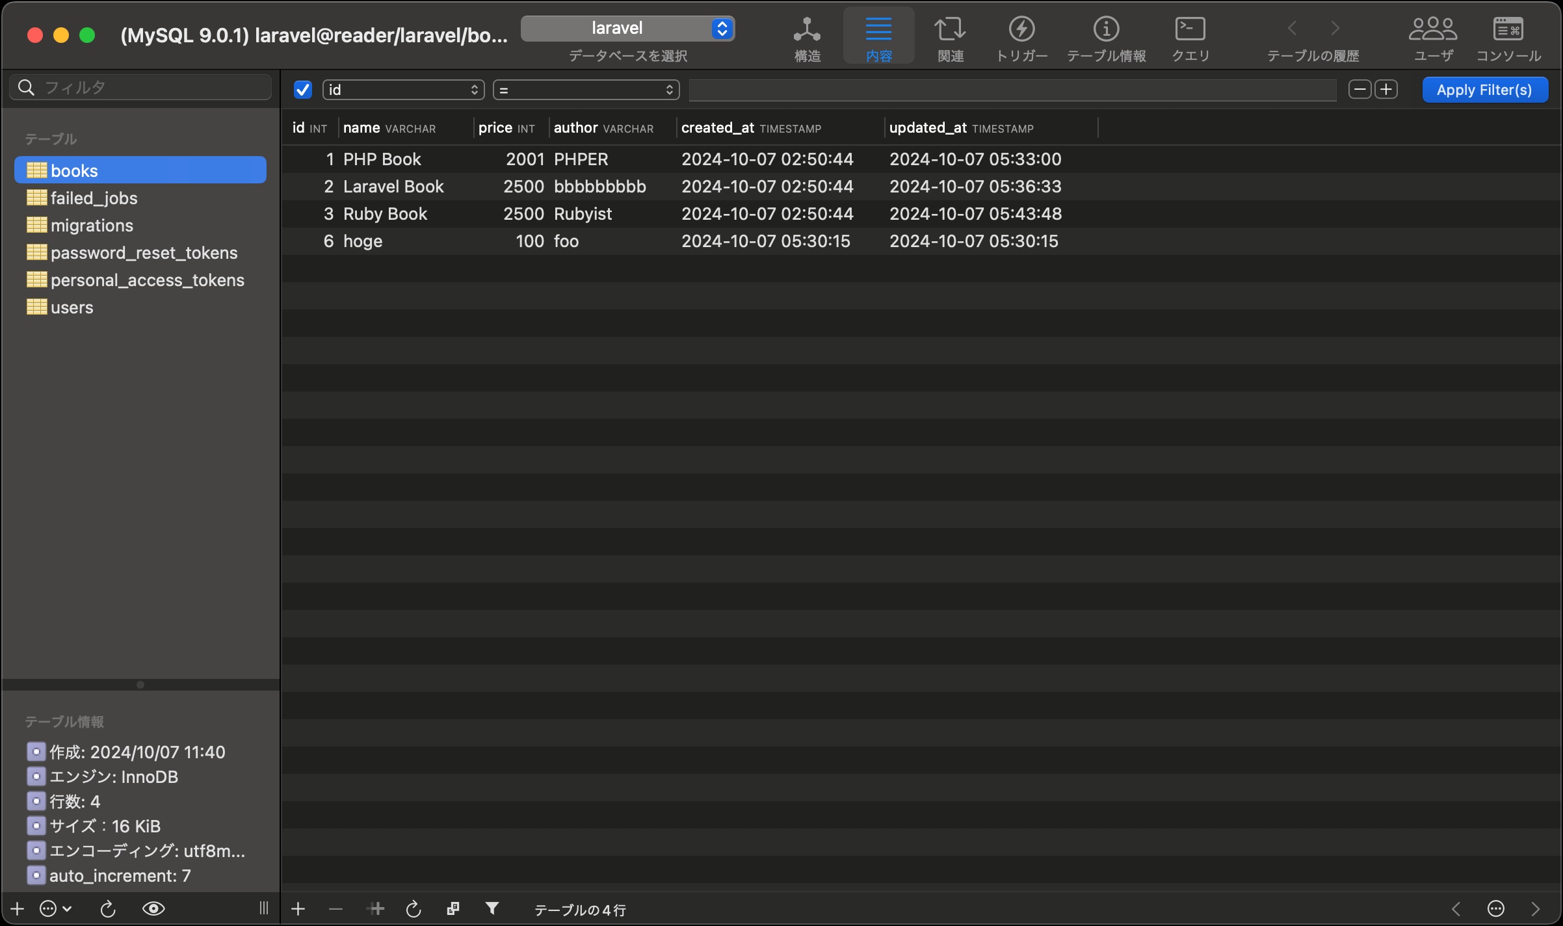This screenshot has width=1563, height=926.
Task: Select the migrations table
Action: click(140, 225)
